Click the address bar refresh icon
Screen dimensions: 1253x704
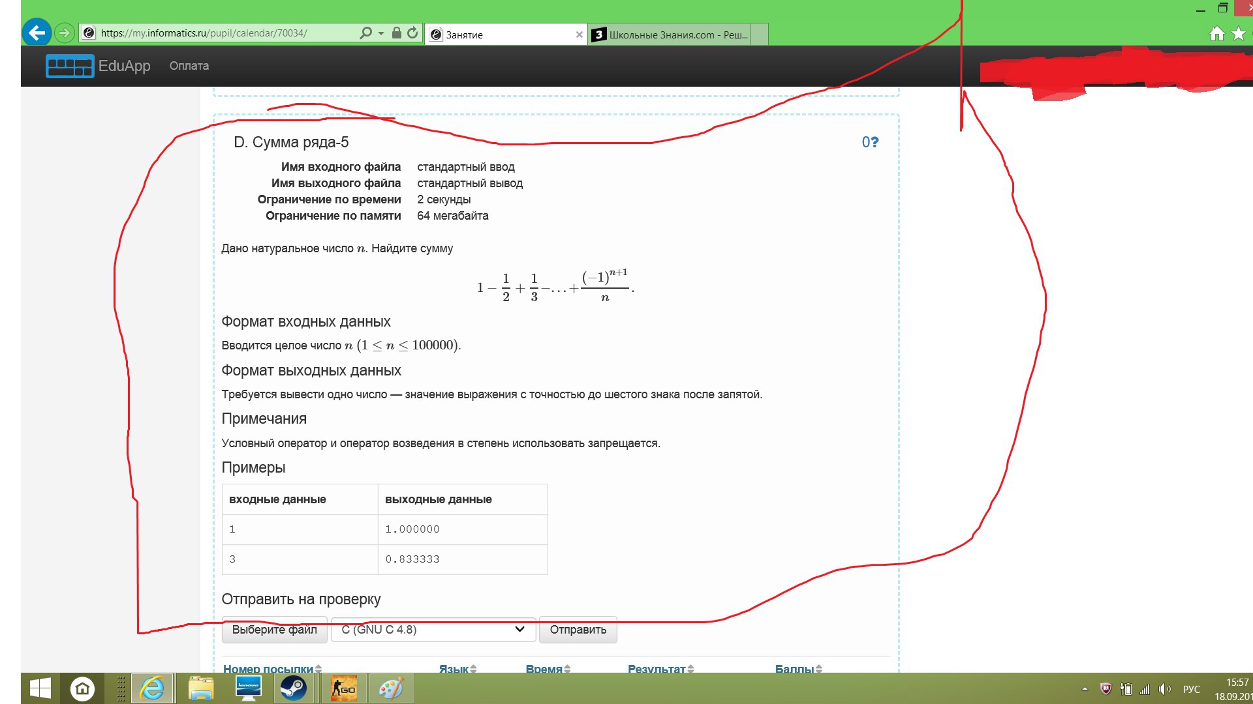click(412, 33)
